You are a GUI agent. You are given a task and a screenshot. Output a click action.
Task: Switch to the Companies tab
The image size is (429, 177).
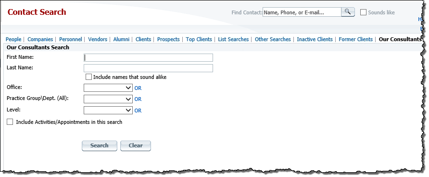click(40, 39)
